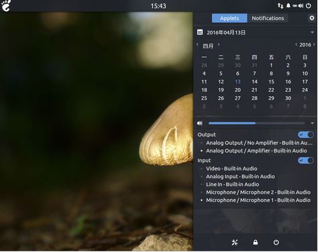Select April 10 in calendar
This screenshot has height=252, width=318.
coord(305,73)
